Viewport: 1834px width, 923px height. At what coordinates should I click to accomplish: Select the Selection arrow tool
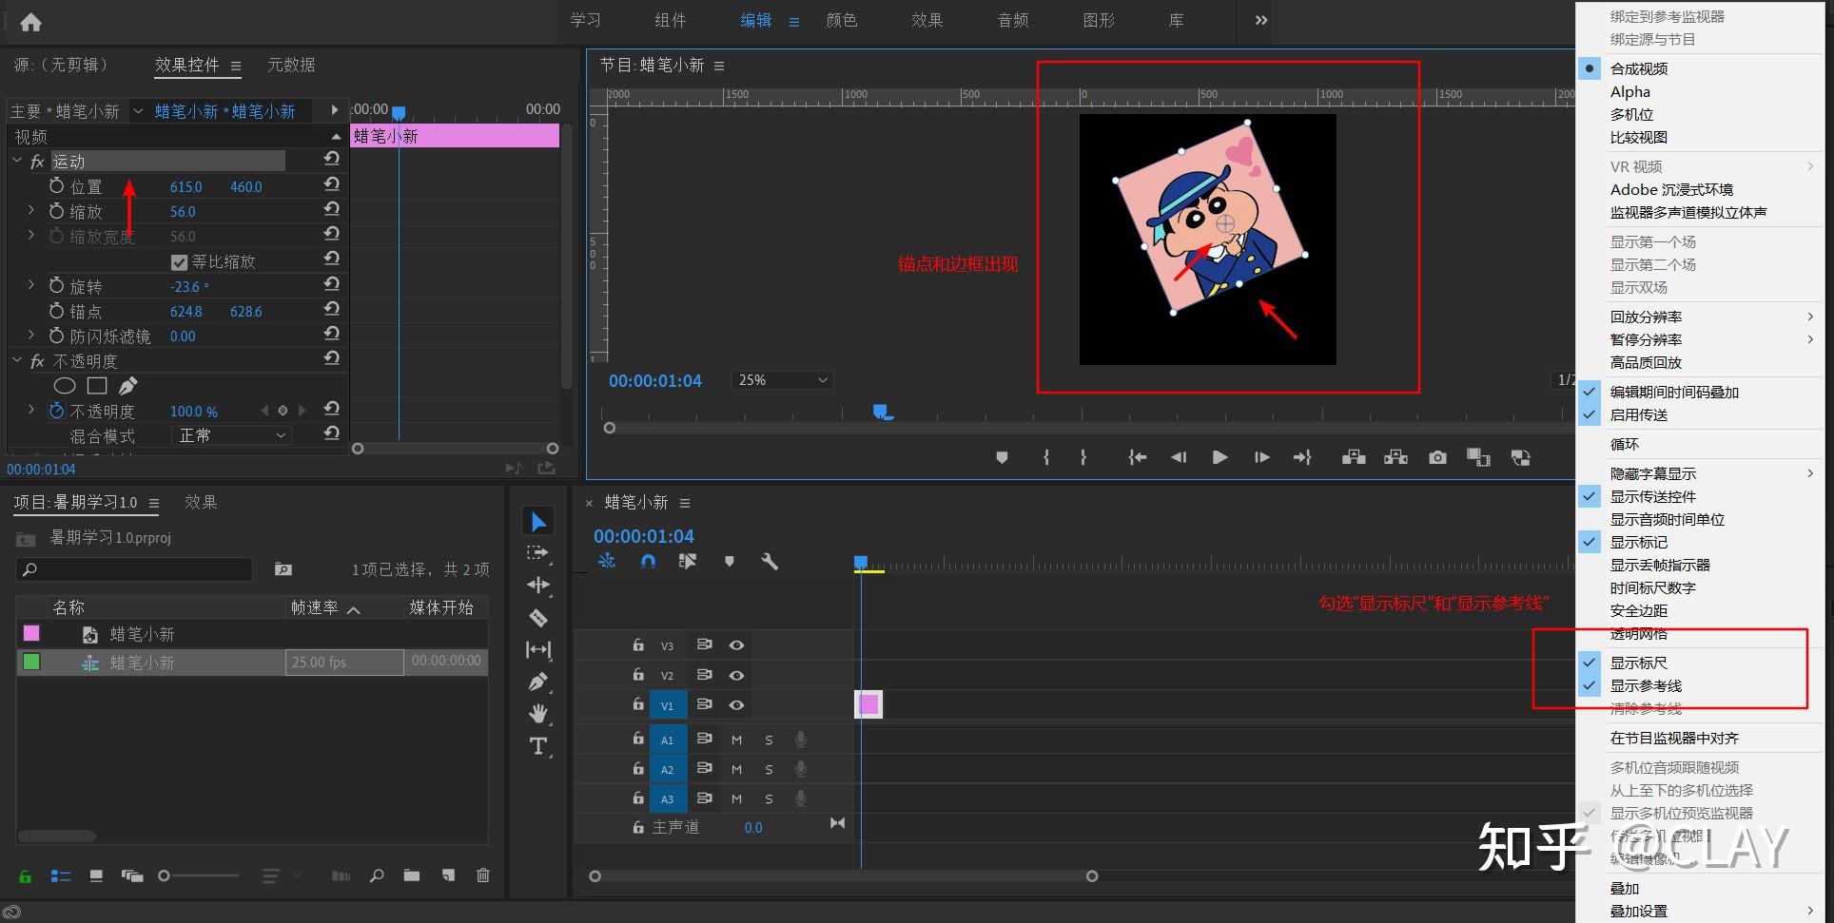[538, 522]
